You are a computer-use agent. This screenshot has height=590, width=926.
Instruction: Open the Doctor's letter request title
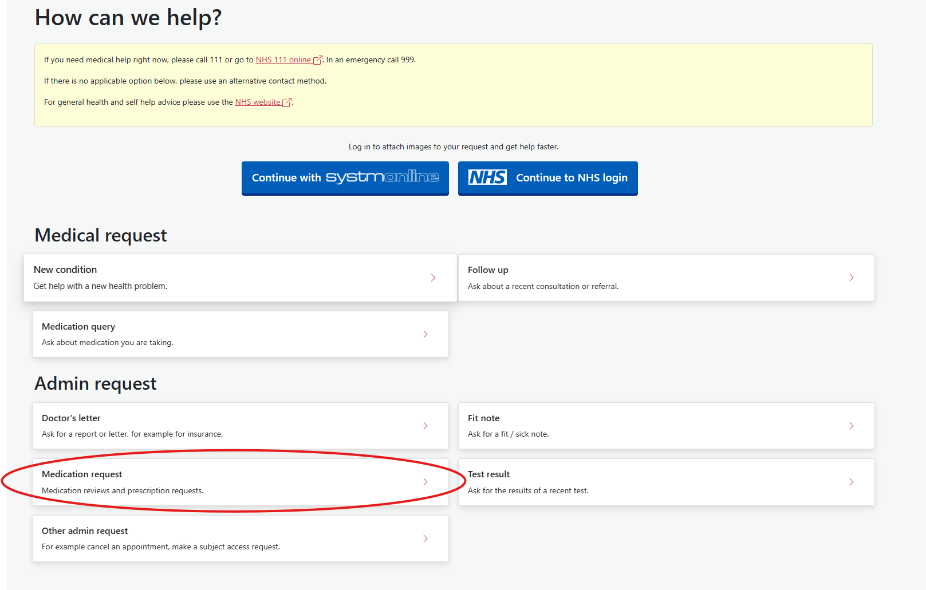click(71, 418)
